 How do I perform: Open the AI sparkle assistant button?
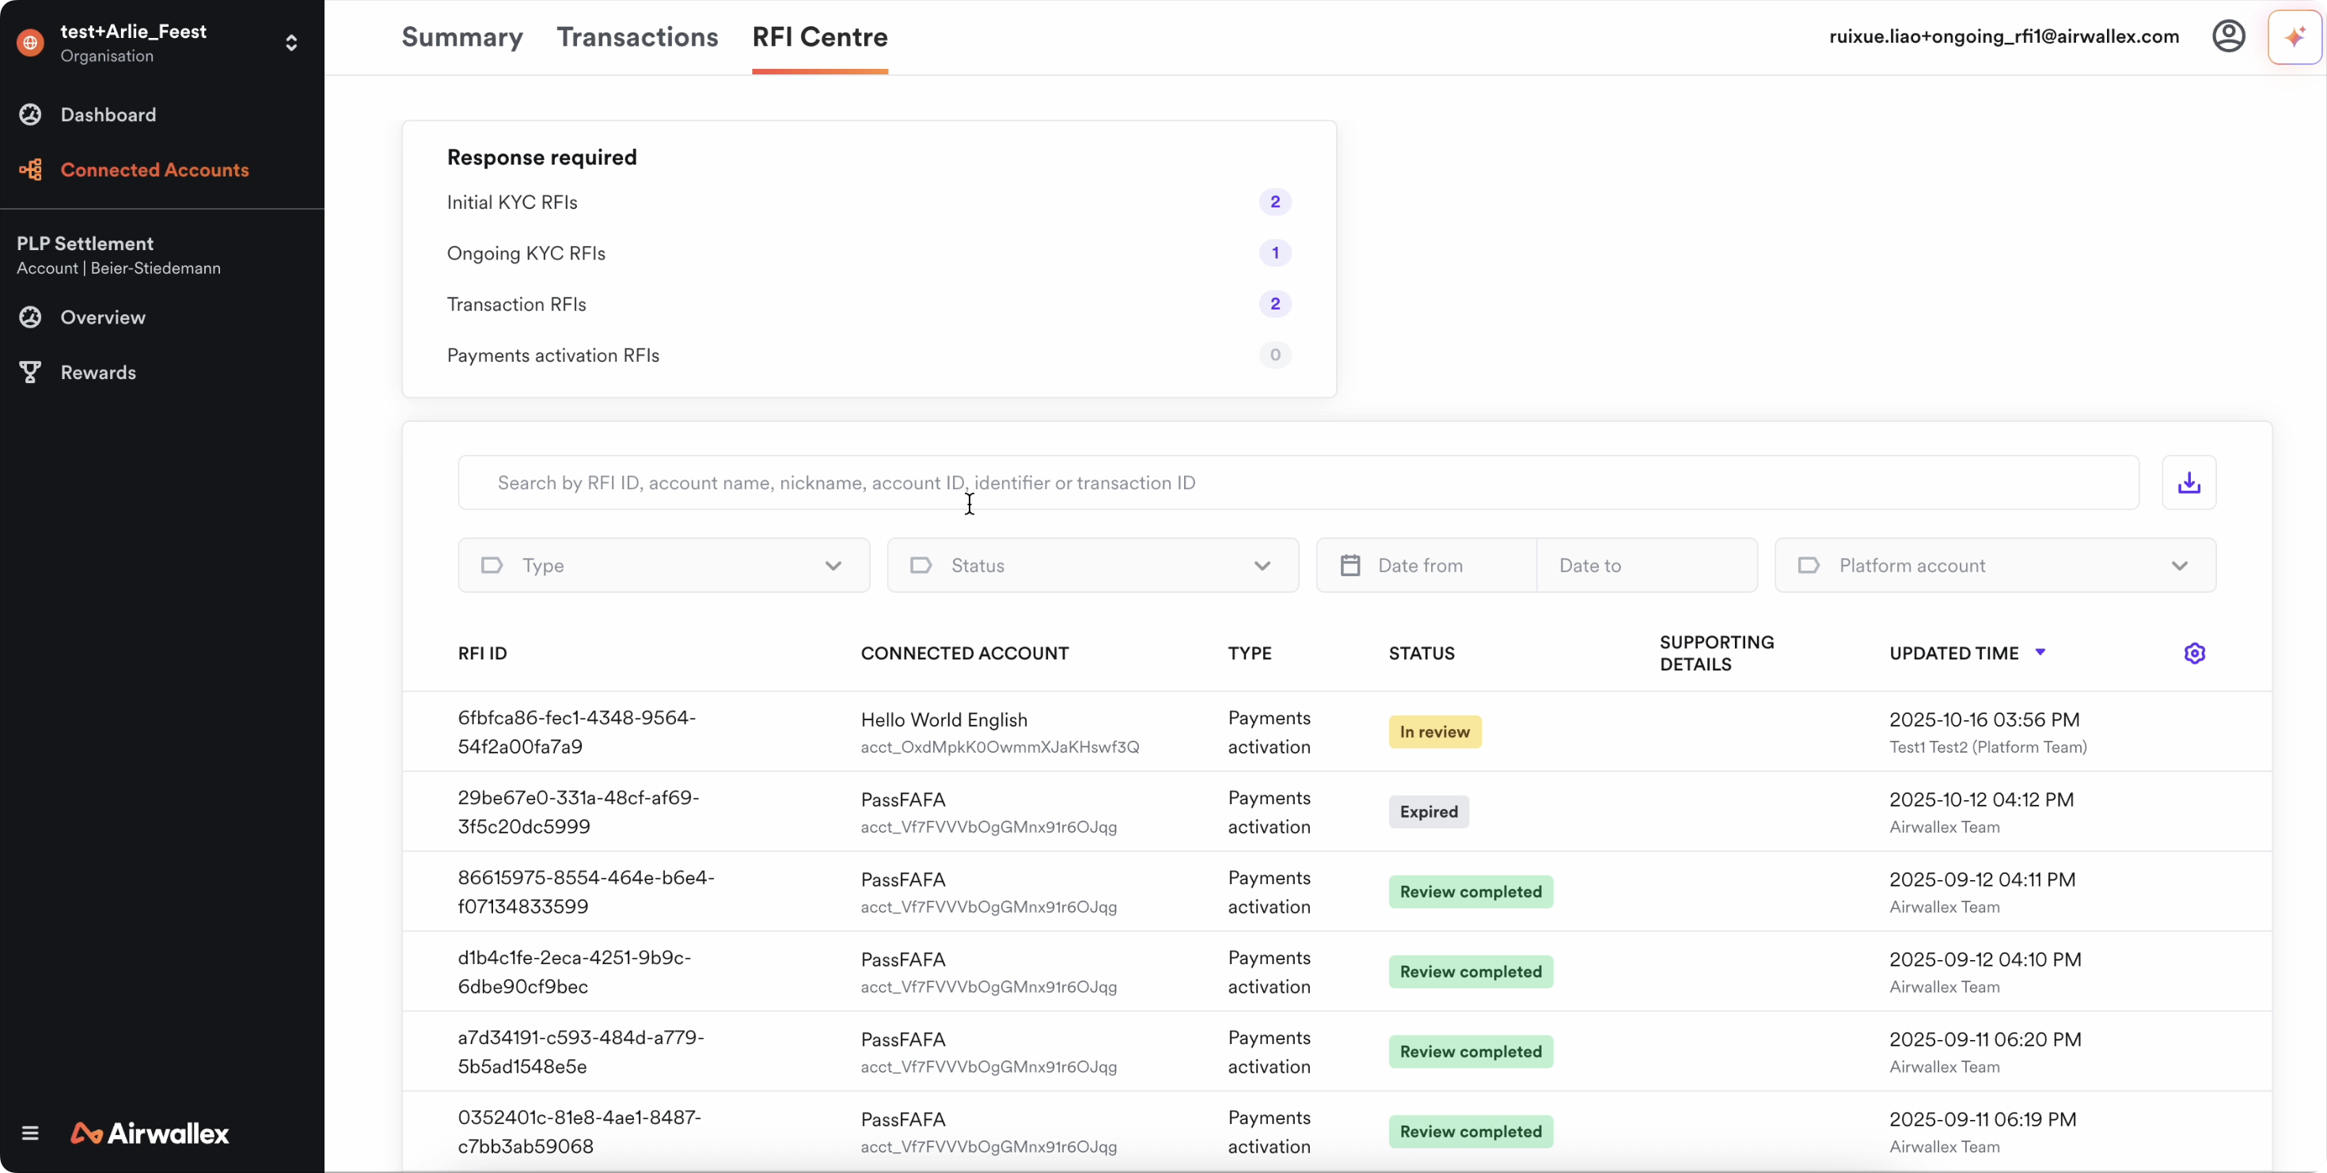click(2294, 37)
